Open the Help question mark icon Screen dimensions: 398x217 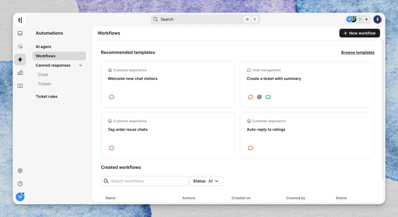20,184
